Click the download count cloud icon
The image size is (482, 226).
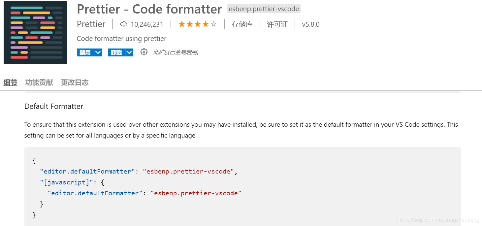point(124,24)
